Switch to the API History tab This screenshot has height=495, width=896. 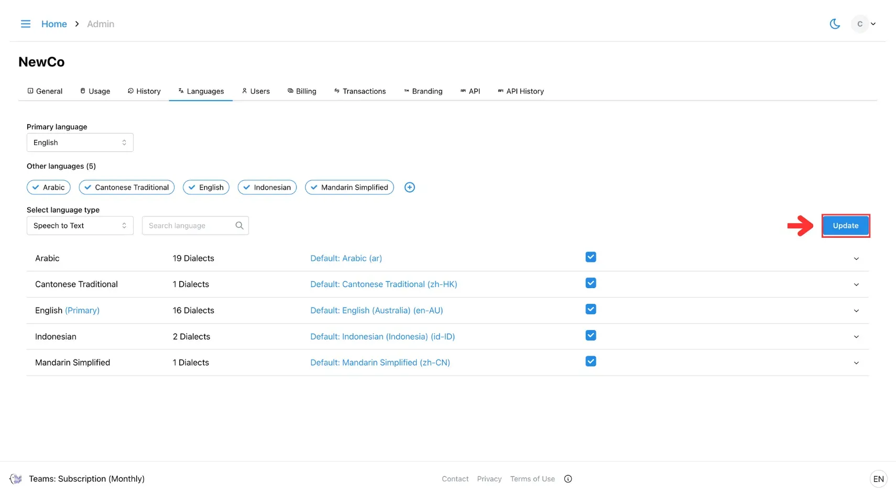[521, 91]
